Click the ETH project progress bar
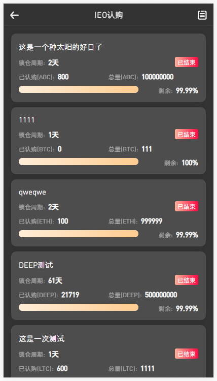Image resolution: width=217 pixels, height=381 pixels. (x=79, y=234)
